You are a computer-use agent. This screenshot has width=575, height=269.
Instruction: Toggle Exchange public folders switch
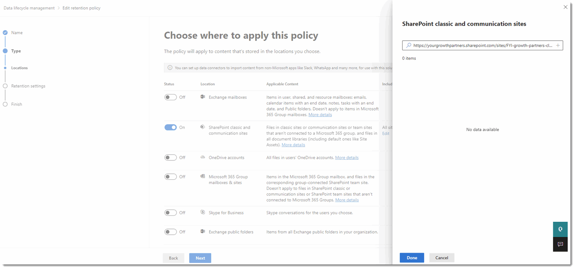click(171, 232)
